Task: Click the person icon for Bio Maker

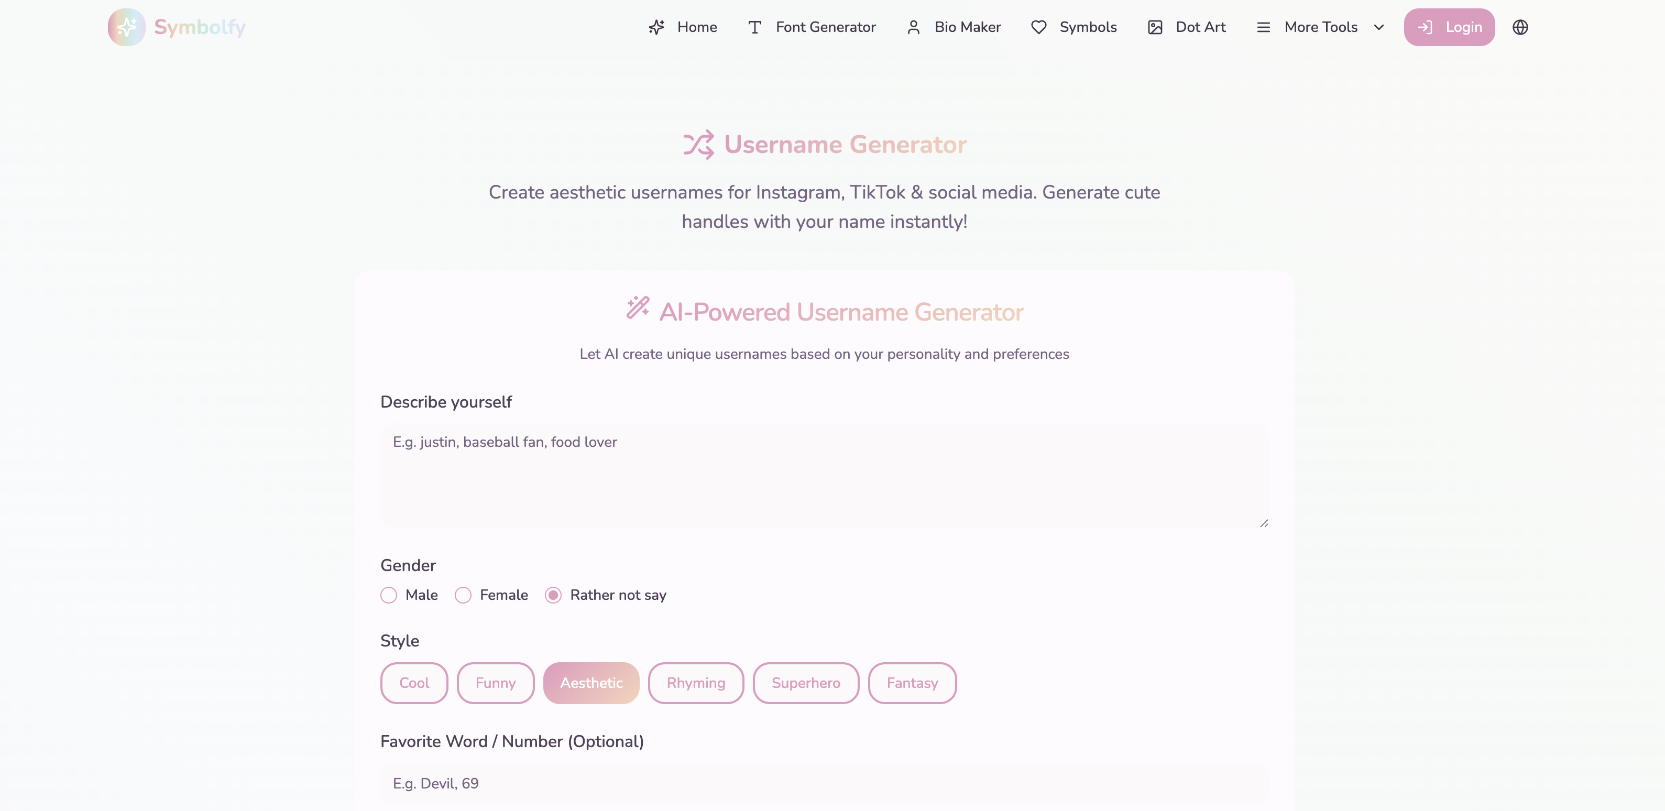Action: (x=913, y=27)
